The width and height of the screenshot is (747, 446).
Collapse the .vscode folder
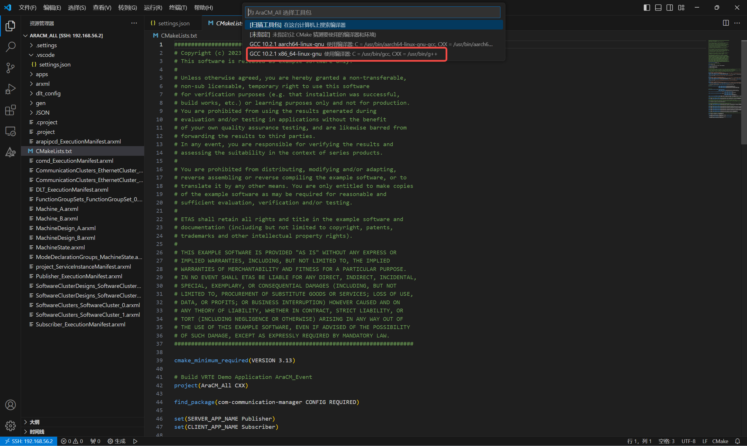(45, 55)
